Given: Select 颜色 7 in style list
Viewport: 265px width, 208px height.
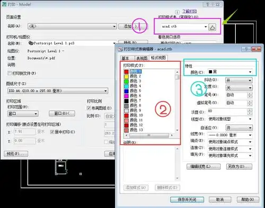Looking at the screenshot, I should click(x=135, y=101).
